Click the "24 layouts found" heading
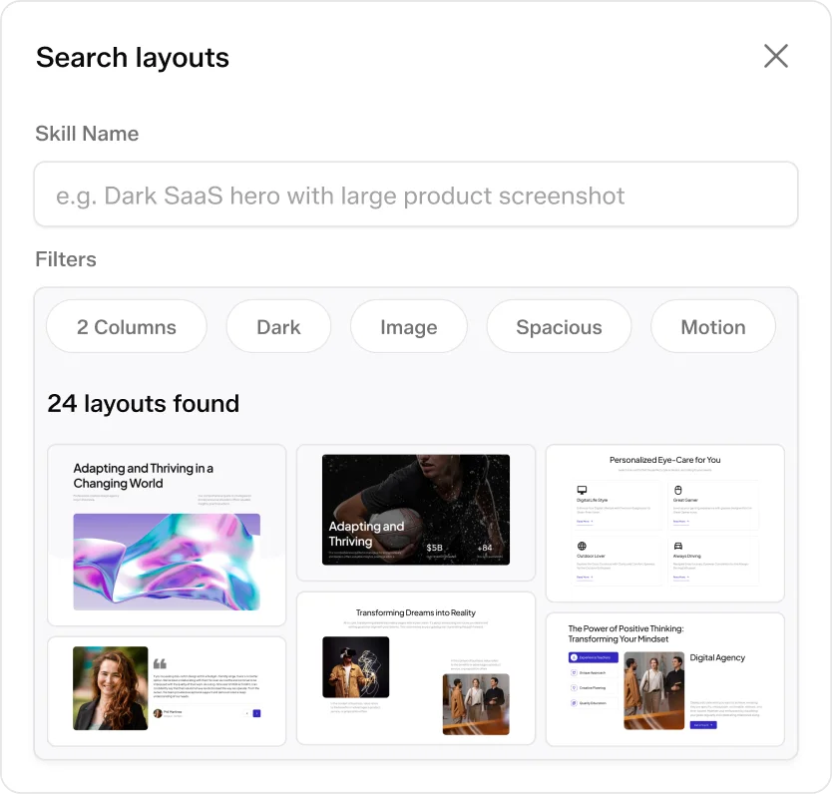Screen dimensions: 832x794 [144, 404]
